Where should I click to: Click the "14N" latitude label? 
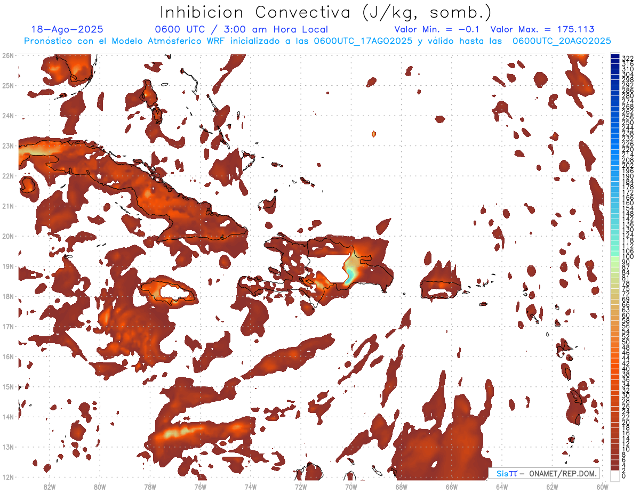tap(7, 417)
